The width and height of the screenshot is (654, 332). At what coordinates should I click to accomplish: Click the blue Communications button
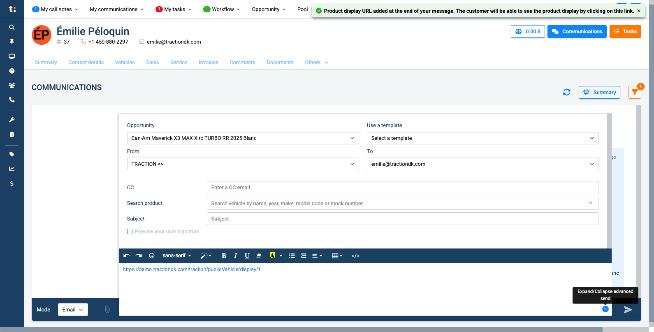click(x=577, y=32)
